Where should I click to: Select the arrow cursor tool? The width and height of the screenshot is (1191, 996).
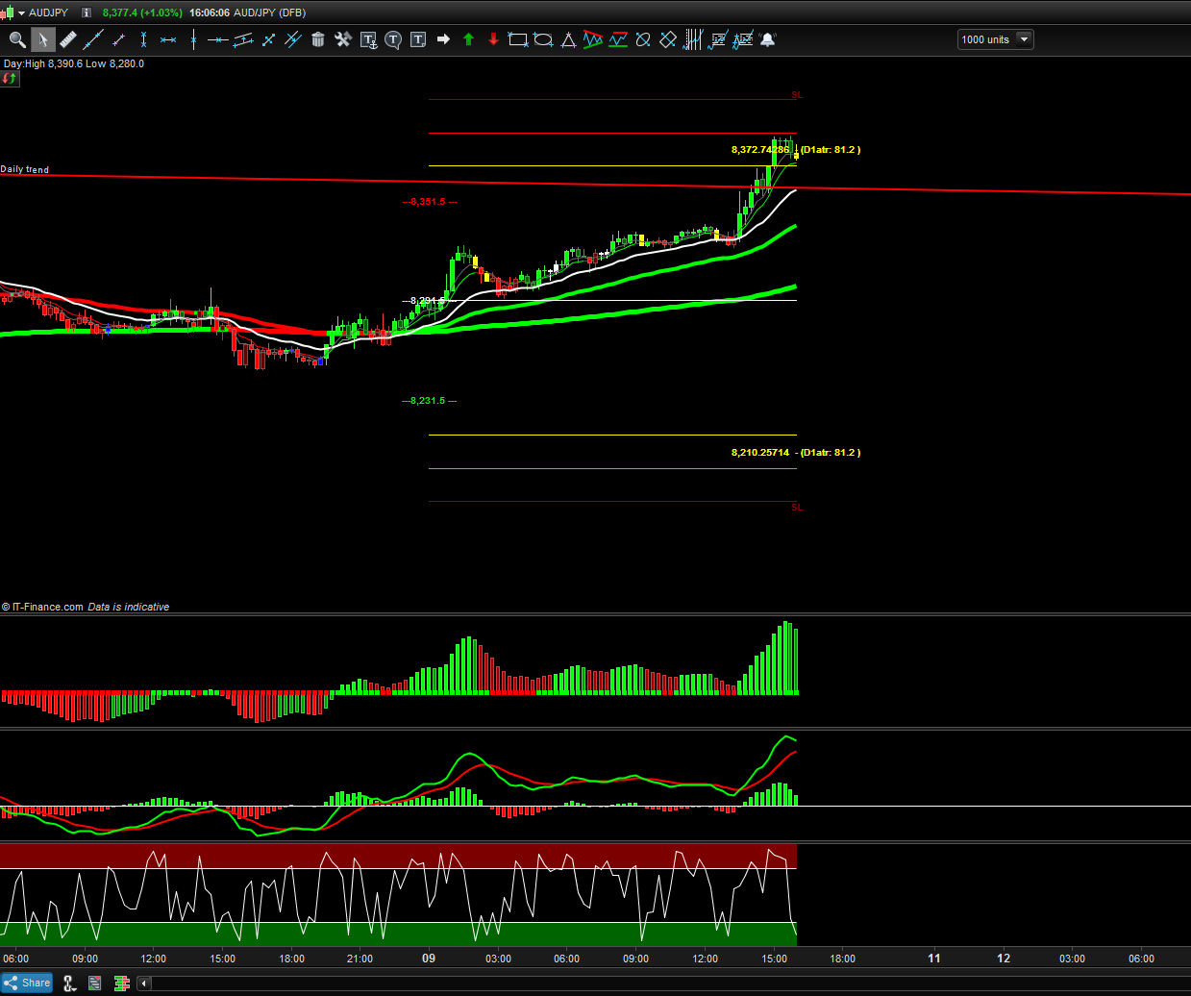click(42, 39)
